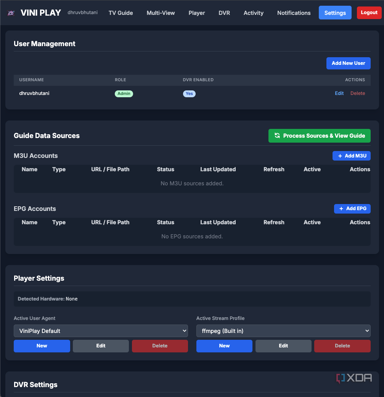Open the Active User Agent dropdown
This screenshot has width=384, height=397.
point(101,331)
